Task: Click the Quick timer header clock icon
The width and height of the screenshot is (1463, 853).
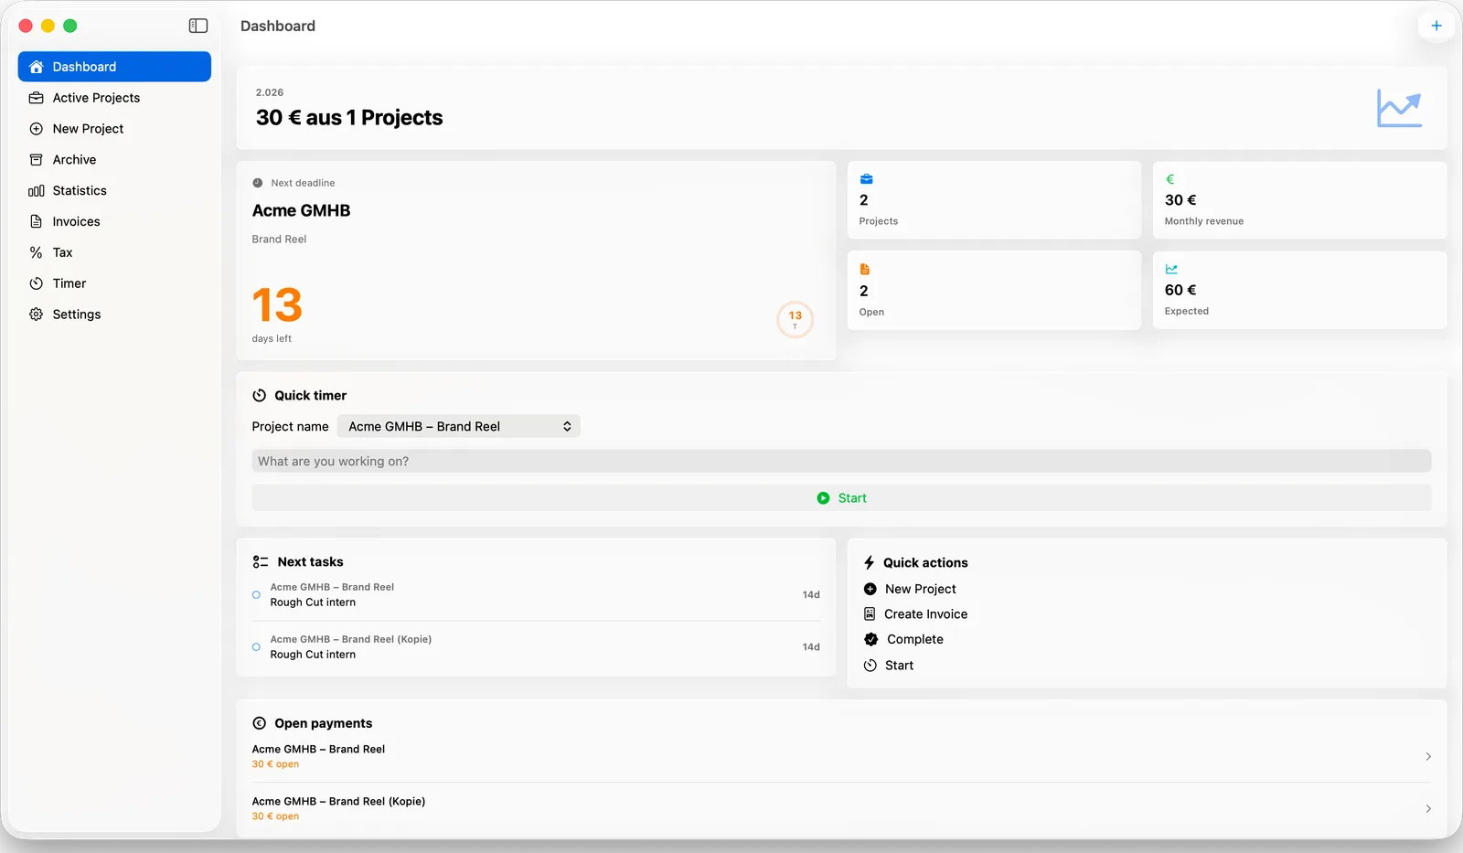Action: click(x=260, y=396)
